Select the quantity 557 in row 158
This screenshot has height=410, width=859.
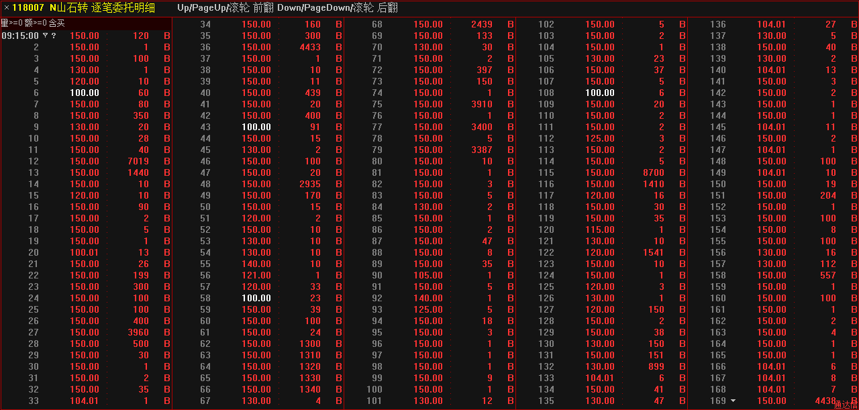pyautogui.click(x=828, y=275)
